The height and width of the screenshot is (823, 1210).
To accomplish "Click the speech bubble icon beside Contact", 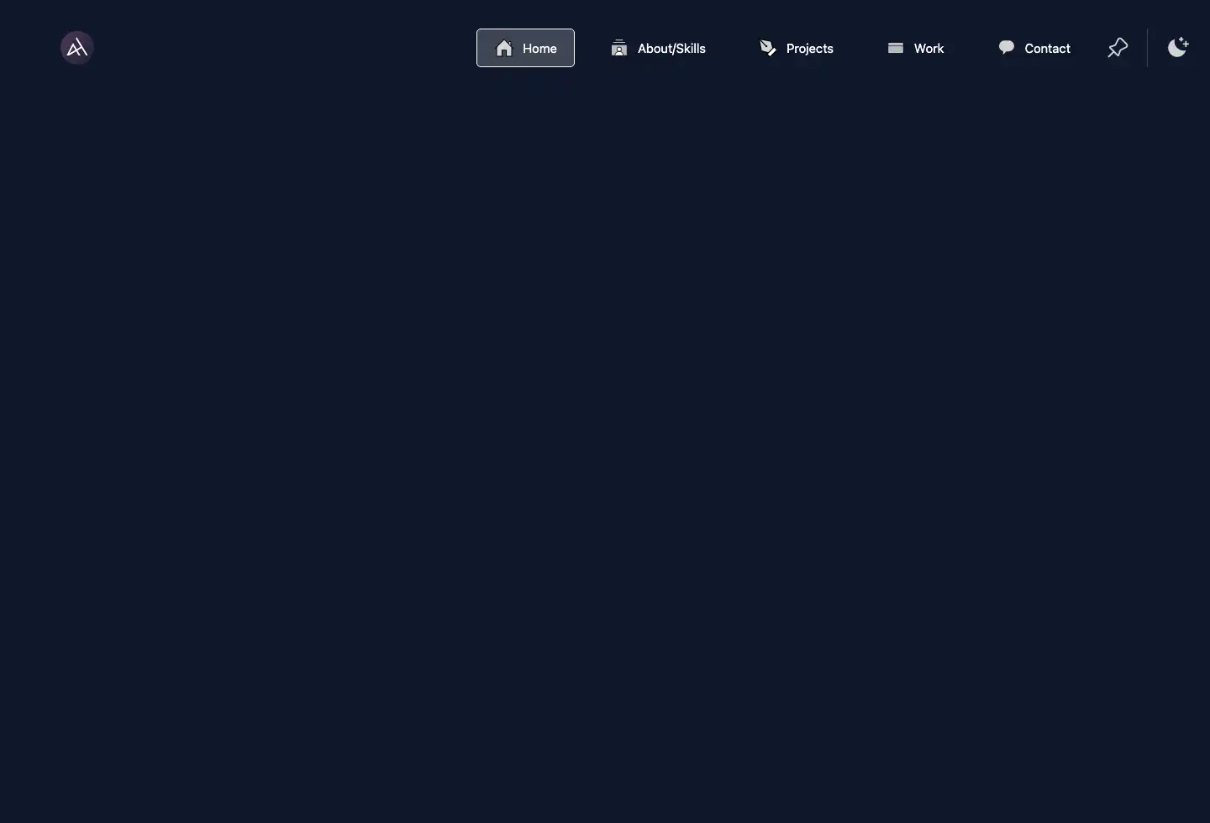I will click(1006, 47).
